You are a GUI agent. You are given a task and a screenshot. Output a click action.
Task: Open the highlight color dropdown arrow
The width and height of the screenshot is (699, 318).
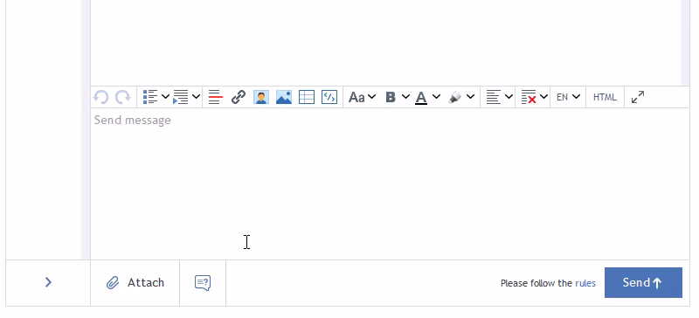pyautogui.click(x=470, y=96)
